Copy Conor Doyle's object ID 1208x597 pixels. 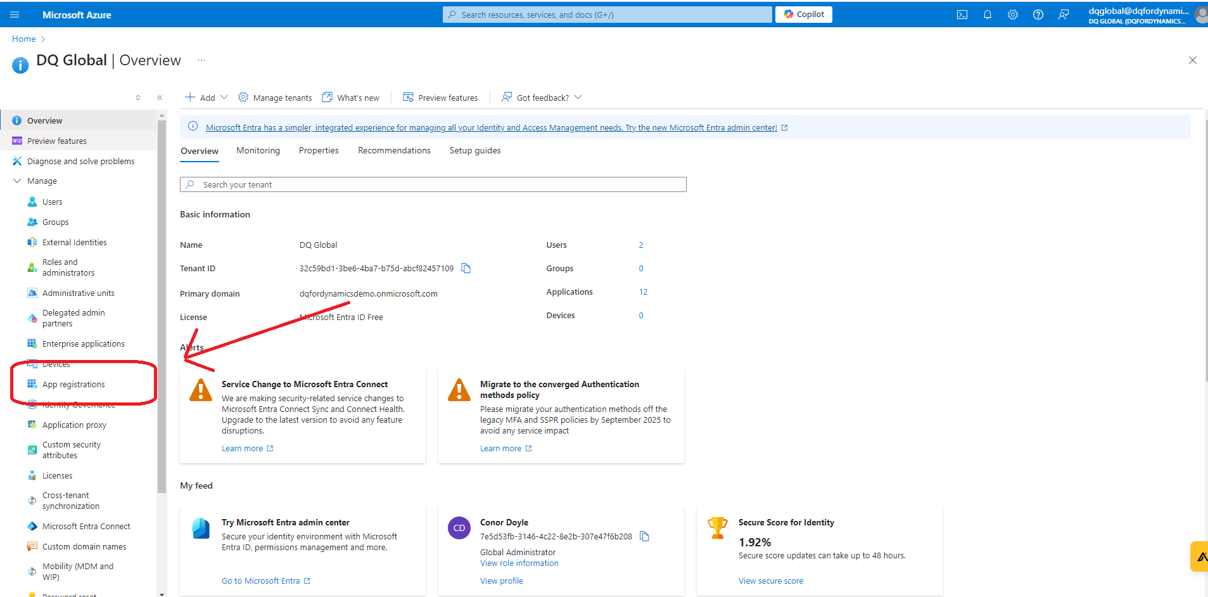644,536
